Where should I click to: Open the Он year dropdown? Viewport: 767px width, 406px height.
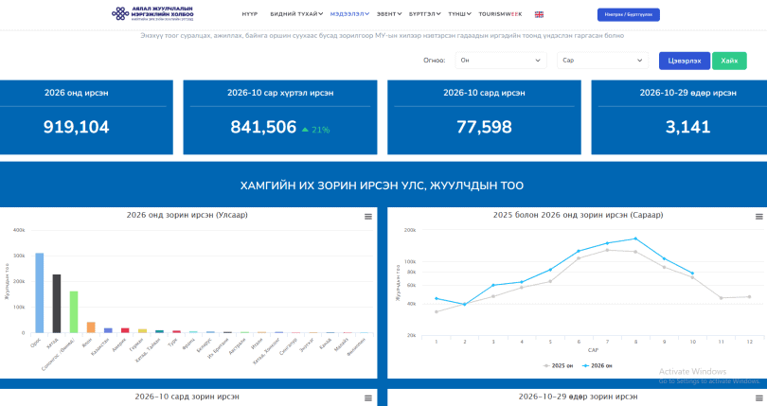coord(501,61)
